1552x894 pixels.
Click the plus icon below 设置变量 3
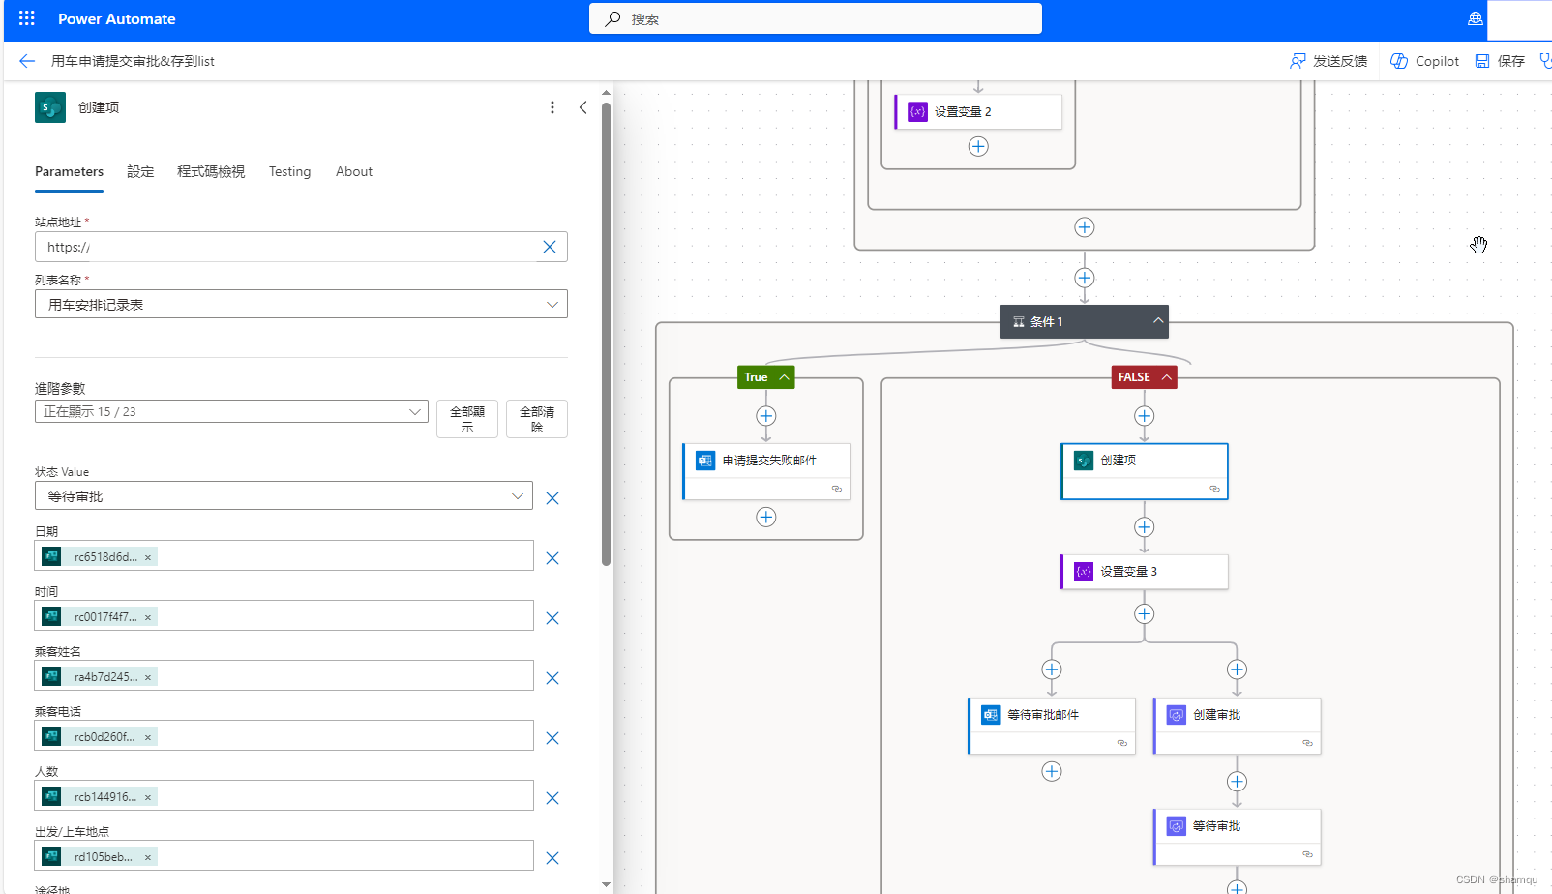[1144, 613]
